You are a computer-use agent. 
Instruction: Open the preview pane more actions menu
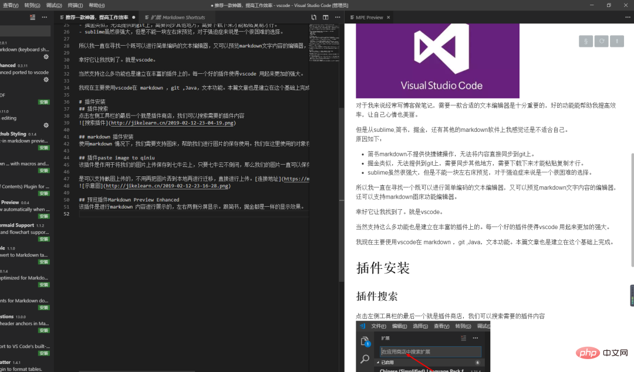pyautogui.click(x=626, y=18)
